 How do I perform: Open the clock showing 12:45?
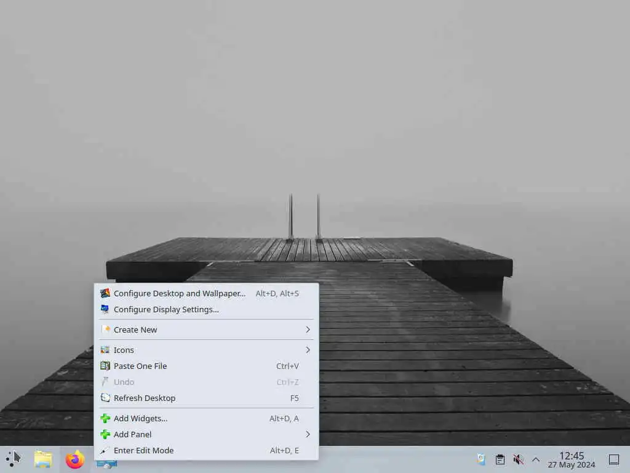572,459
